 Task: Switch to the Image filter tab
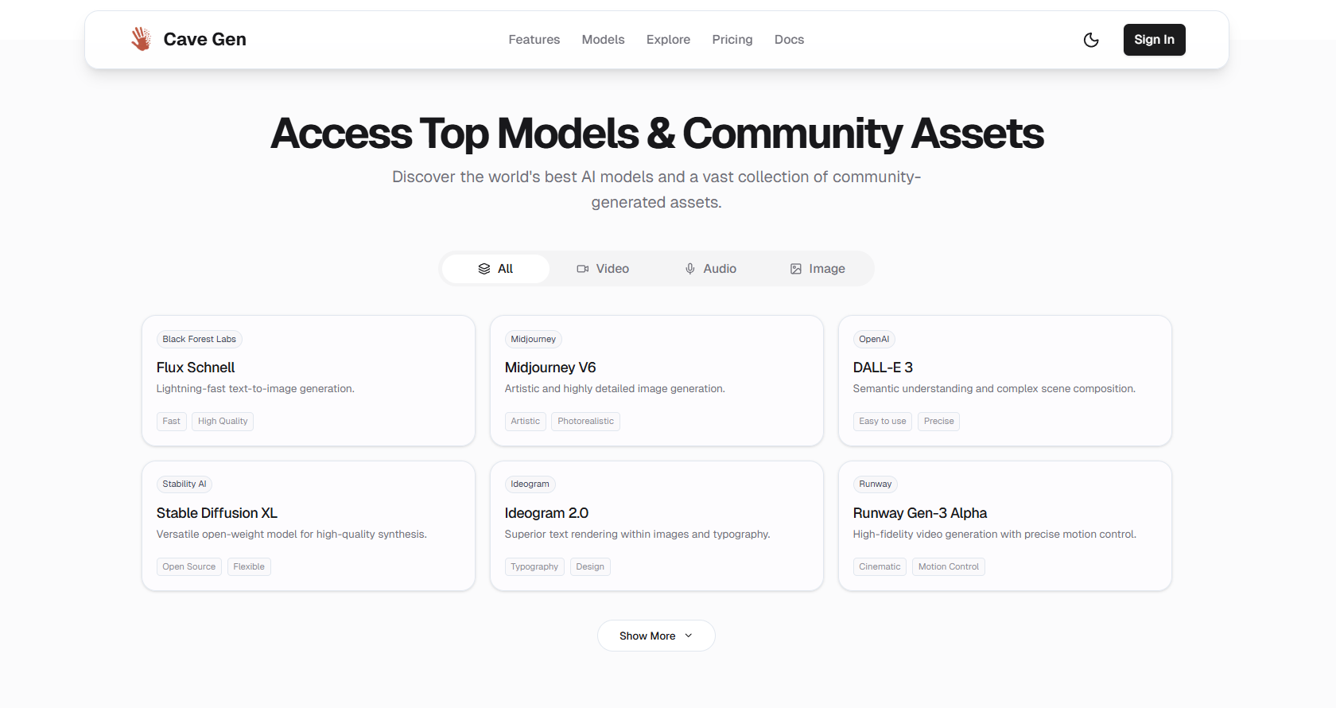tap(818, 269)
